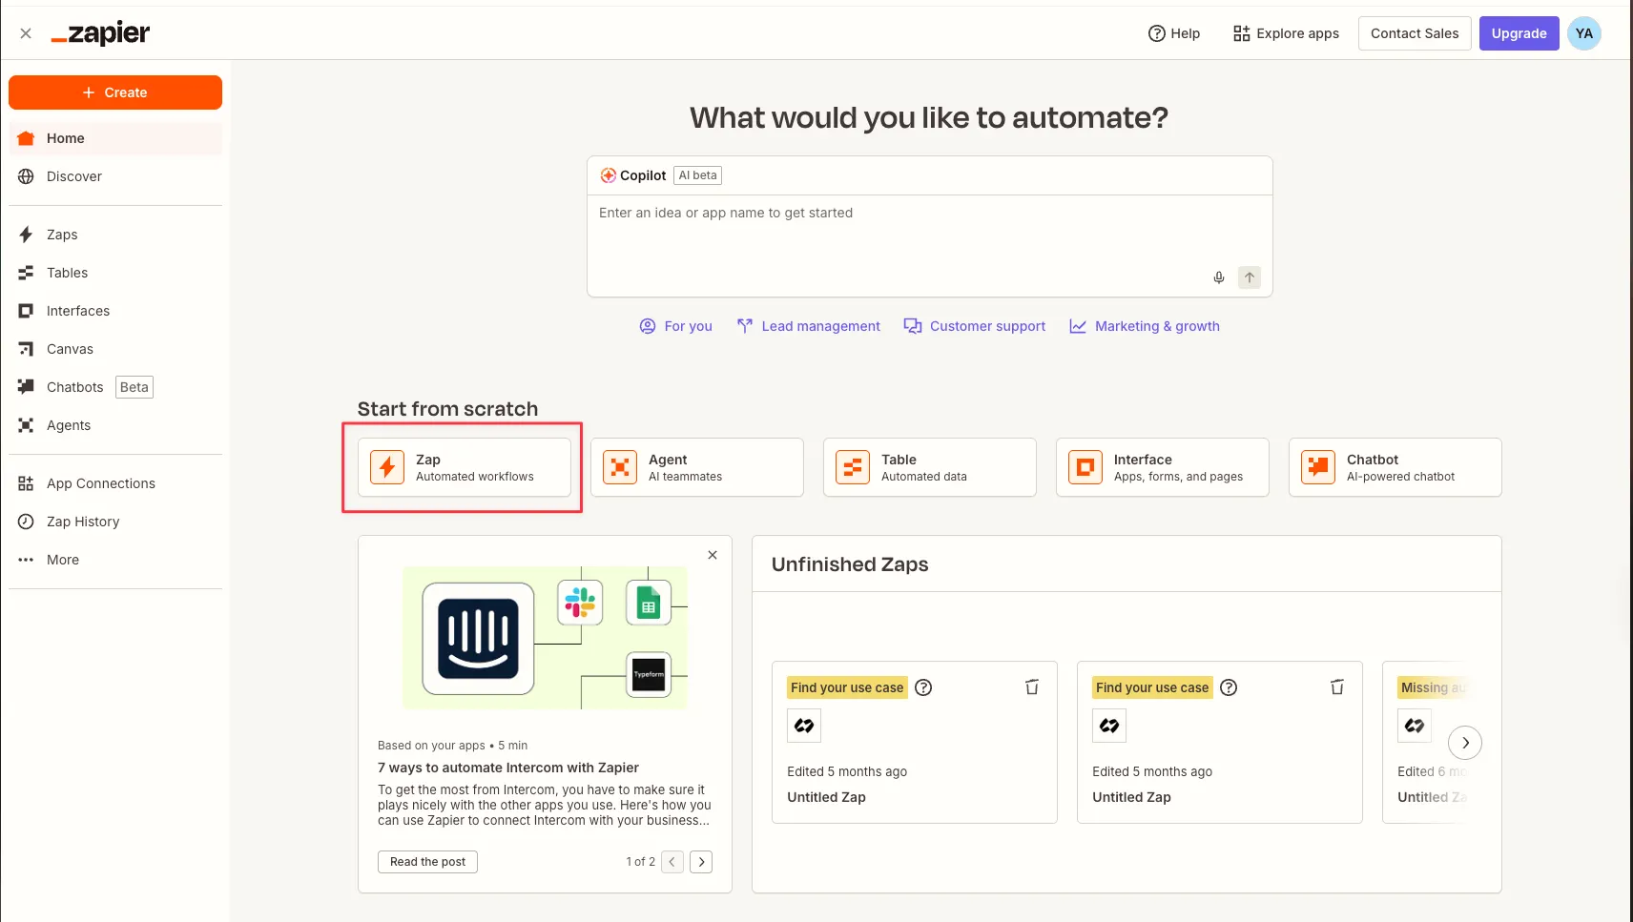
Task: Show more unfinished Zaps with right arrow
Action: [1465, 743]
